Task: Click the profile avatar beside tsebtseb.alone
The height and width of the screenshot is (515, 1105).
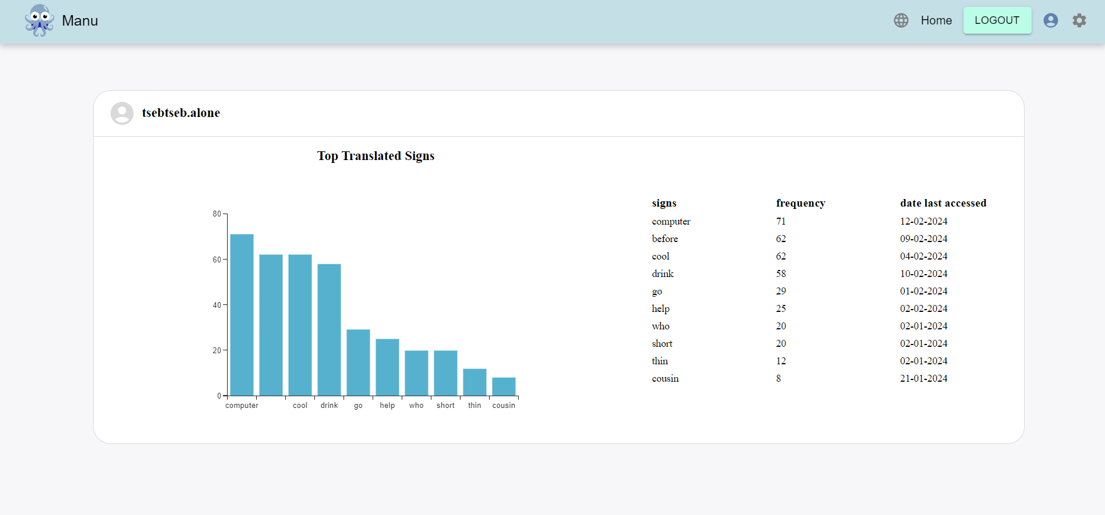Action: 122,113
